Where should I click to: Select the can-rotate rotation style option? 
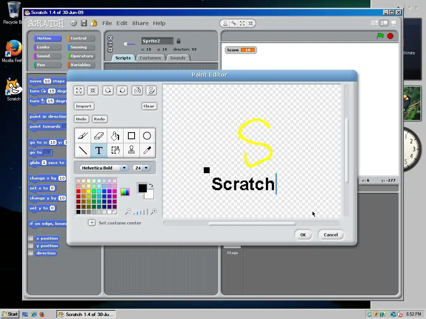(x=110, y=38)
